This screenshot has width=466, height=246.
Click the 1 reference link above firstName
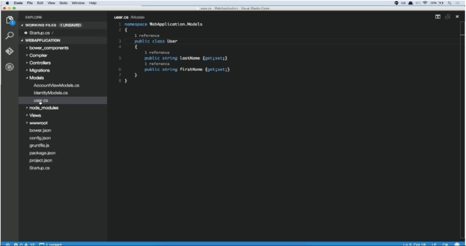coord(157,64)
